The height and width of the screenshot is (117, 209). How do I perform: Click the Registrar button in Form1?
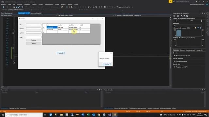tap(34, 40)
